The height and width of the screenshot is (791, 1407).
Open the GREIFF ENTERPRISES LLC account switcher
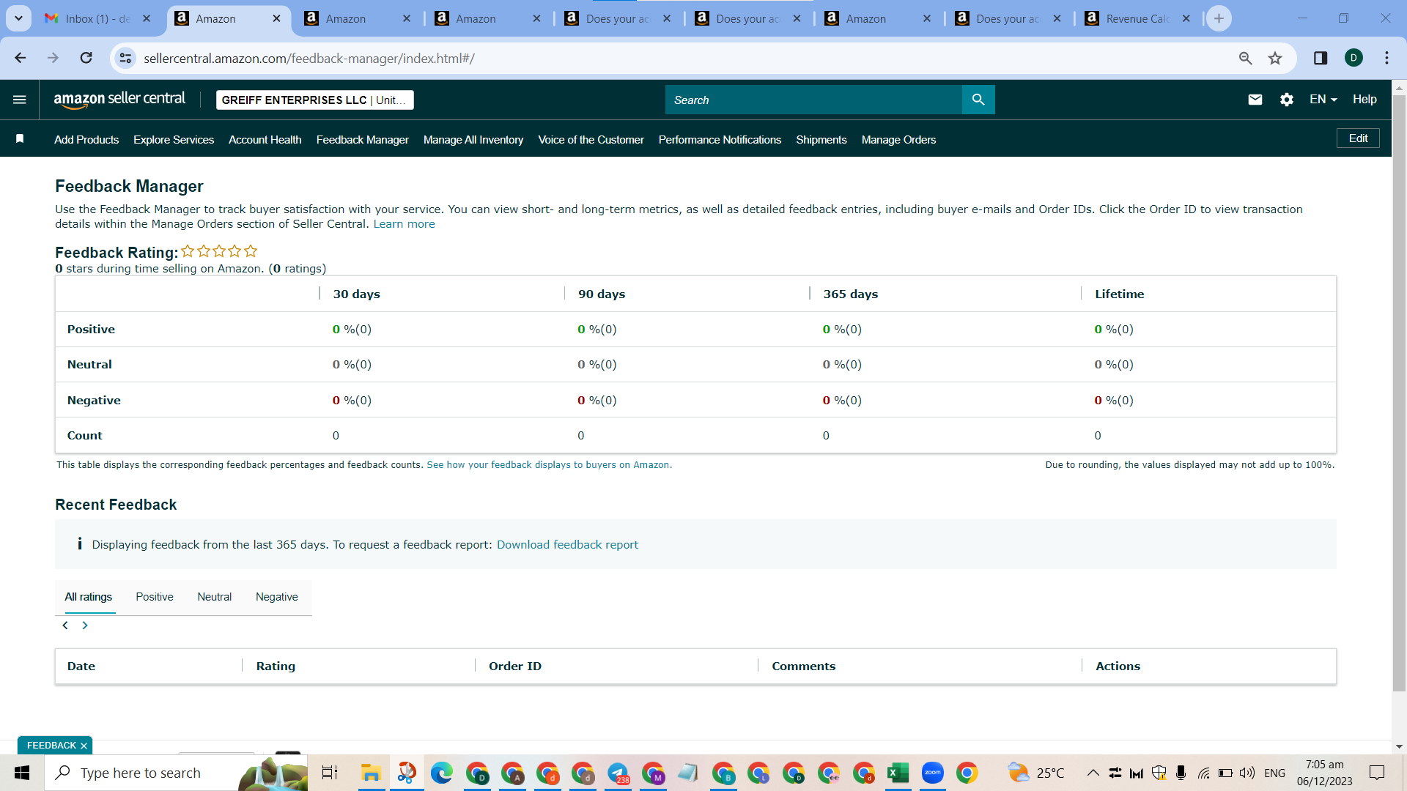pyautogui.click(x=315, y=100)
